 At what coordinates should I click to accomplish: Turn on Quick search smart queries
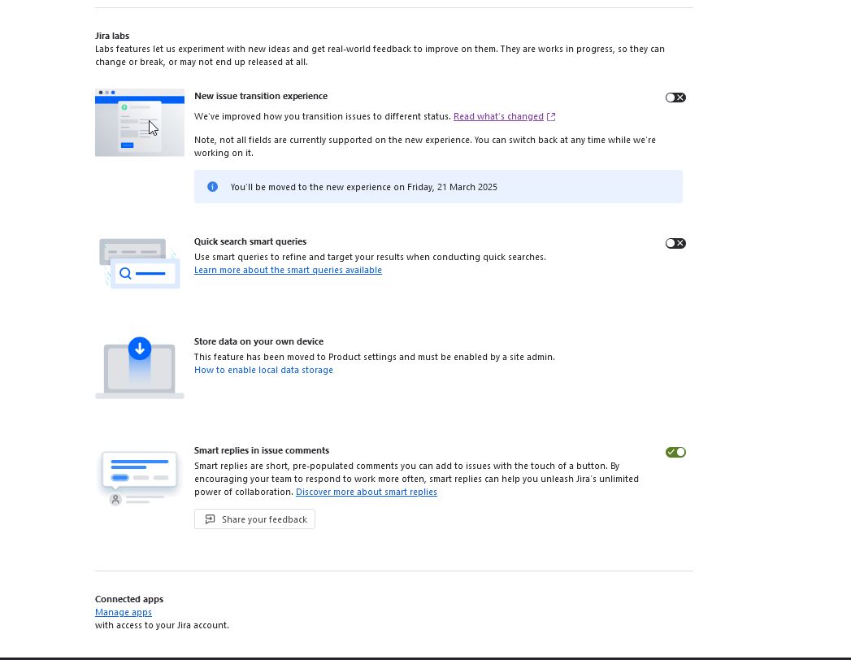pyautogui.click(x=675, y=243)
